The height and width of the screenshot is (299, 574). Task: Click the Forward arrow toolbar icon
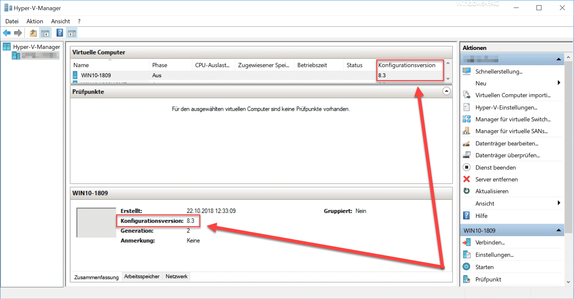point(18,33)
